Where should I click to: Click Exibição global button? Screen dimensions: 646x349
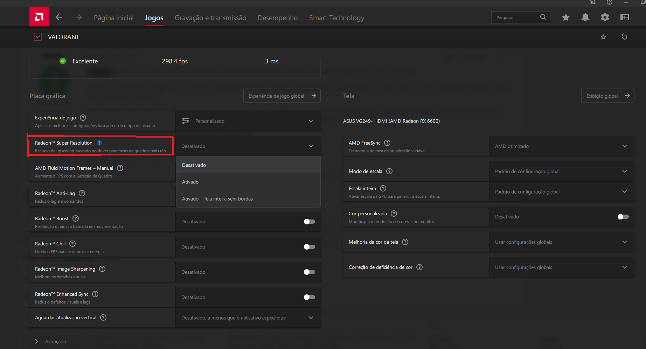(x=607, y=96)
